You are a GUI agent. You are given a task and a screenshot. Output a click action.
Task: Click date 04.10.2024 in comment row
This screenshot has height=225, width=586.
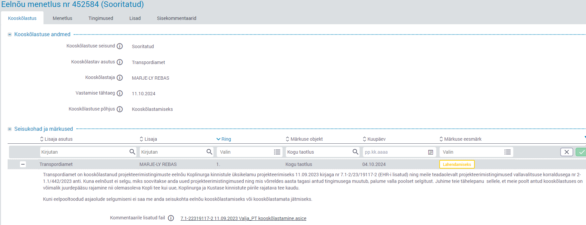374,164
